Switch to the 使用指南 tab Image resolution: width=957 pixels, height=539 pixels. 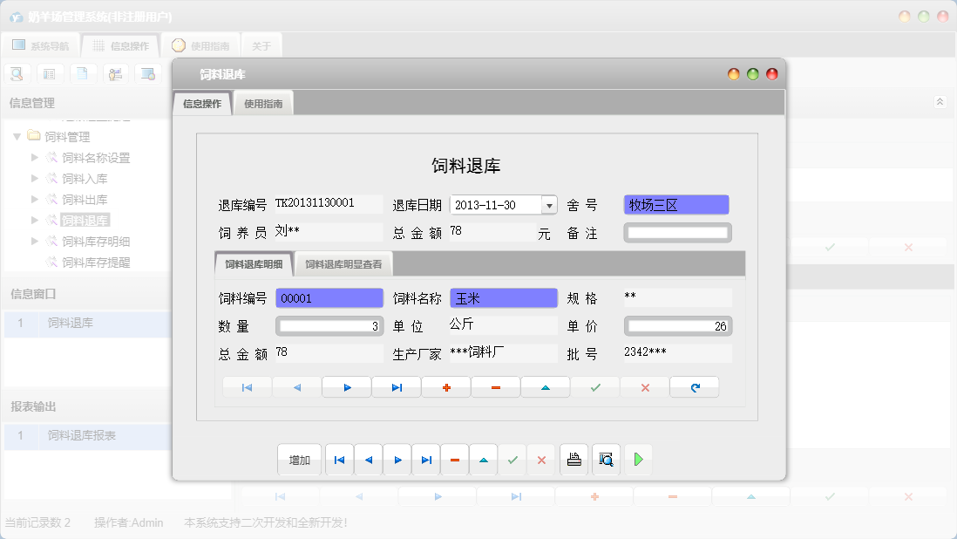(263, 102)
